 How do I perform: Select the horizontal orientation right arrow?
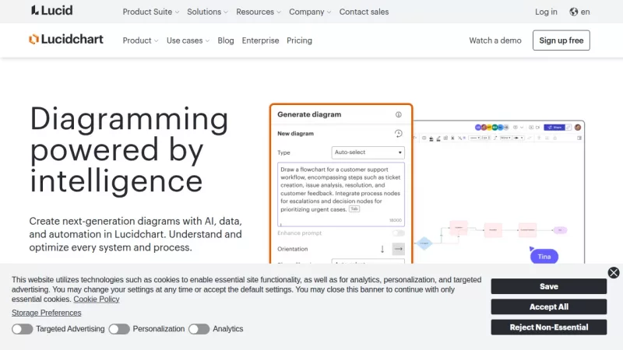[398, 249]
